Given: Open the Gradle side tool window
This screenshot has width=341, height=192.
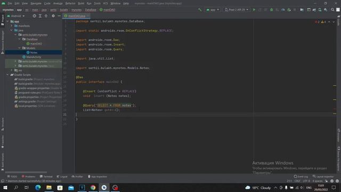Looking at the screenshot, I should [x=339, y=20].
